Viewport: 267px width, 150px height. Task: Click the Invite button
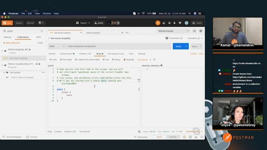click(x=99, y=23)
